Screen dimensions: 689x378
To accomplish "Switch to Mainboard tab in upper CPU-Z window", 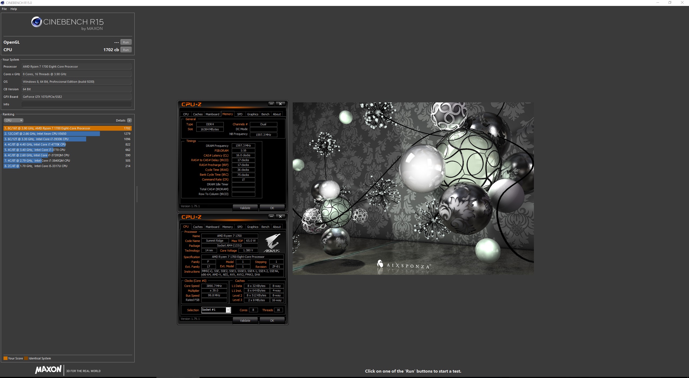I will pyautogui.click(x=212, y=114).
